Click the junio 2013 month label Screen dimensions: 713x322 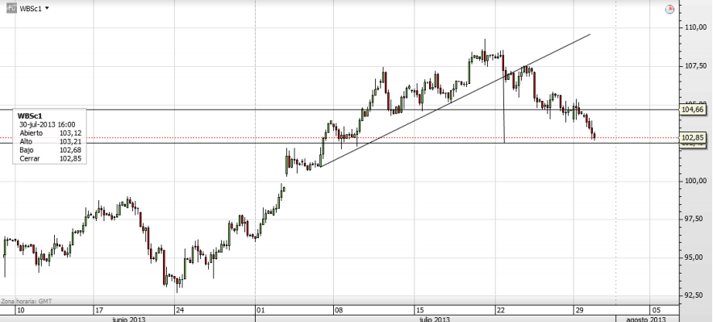tap(129, 319)
